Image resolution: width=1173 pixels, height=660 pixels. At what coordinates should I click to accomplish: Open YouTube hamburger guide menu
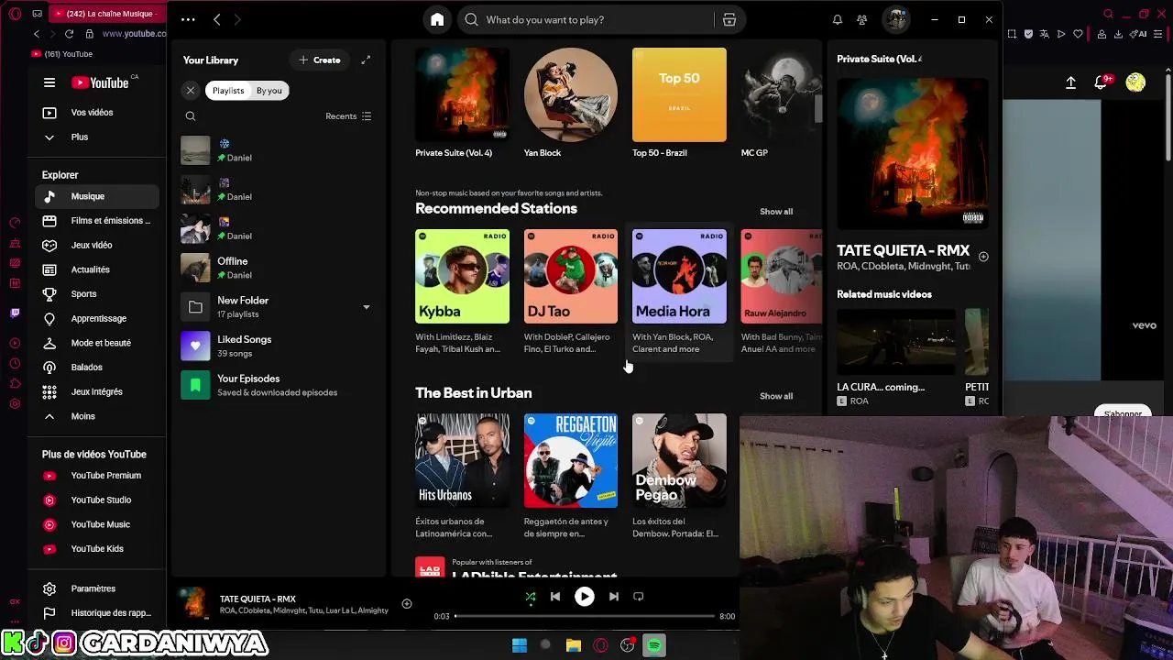(49, 82)
